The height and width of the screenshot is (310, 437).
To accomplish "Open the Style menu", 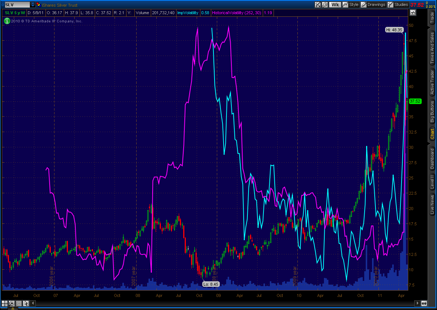I will coord(350,4).
